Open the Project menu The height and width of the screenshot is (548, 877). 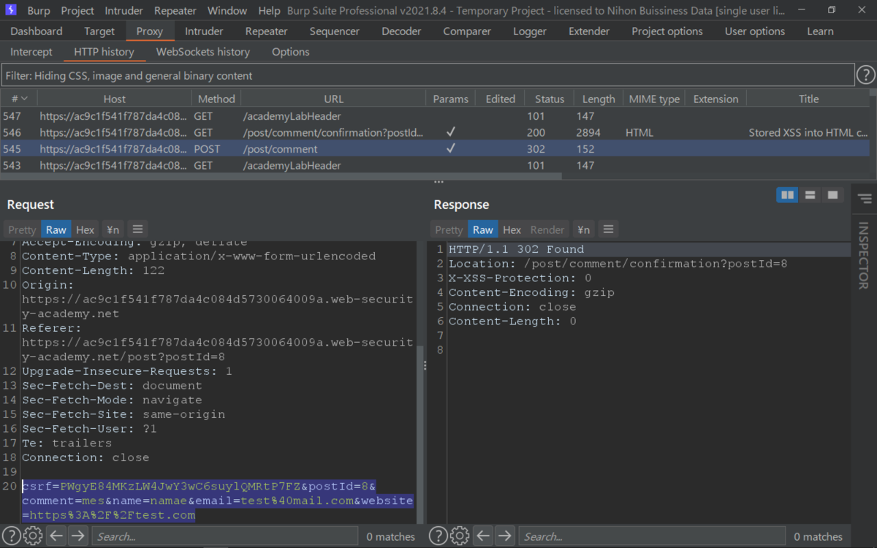pos(77,11)
